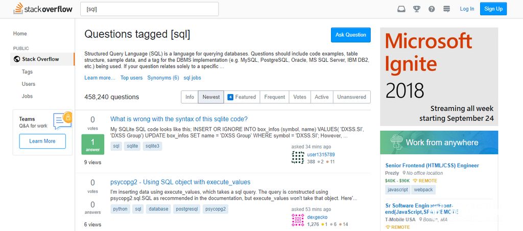Image resolution: width=523 pixels, height=231 pixels.
Task: Open the Top users link
Action: point(131,78)
